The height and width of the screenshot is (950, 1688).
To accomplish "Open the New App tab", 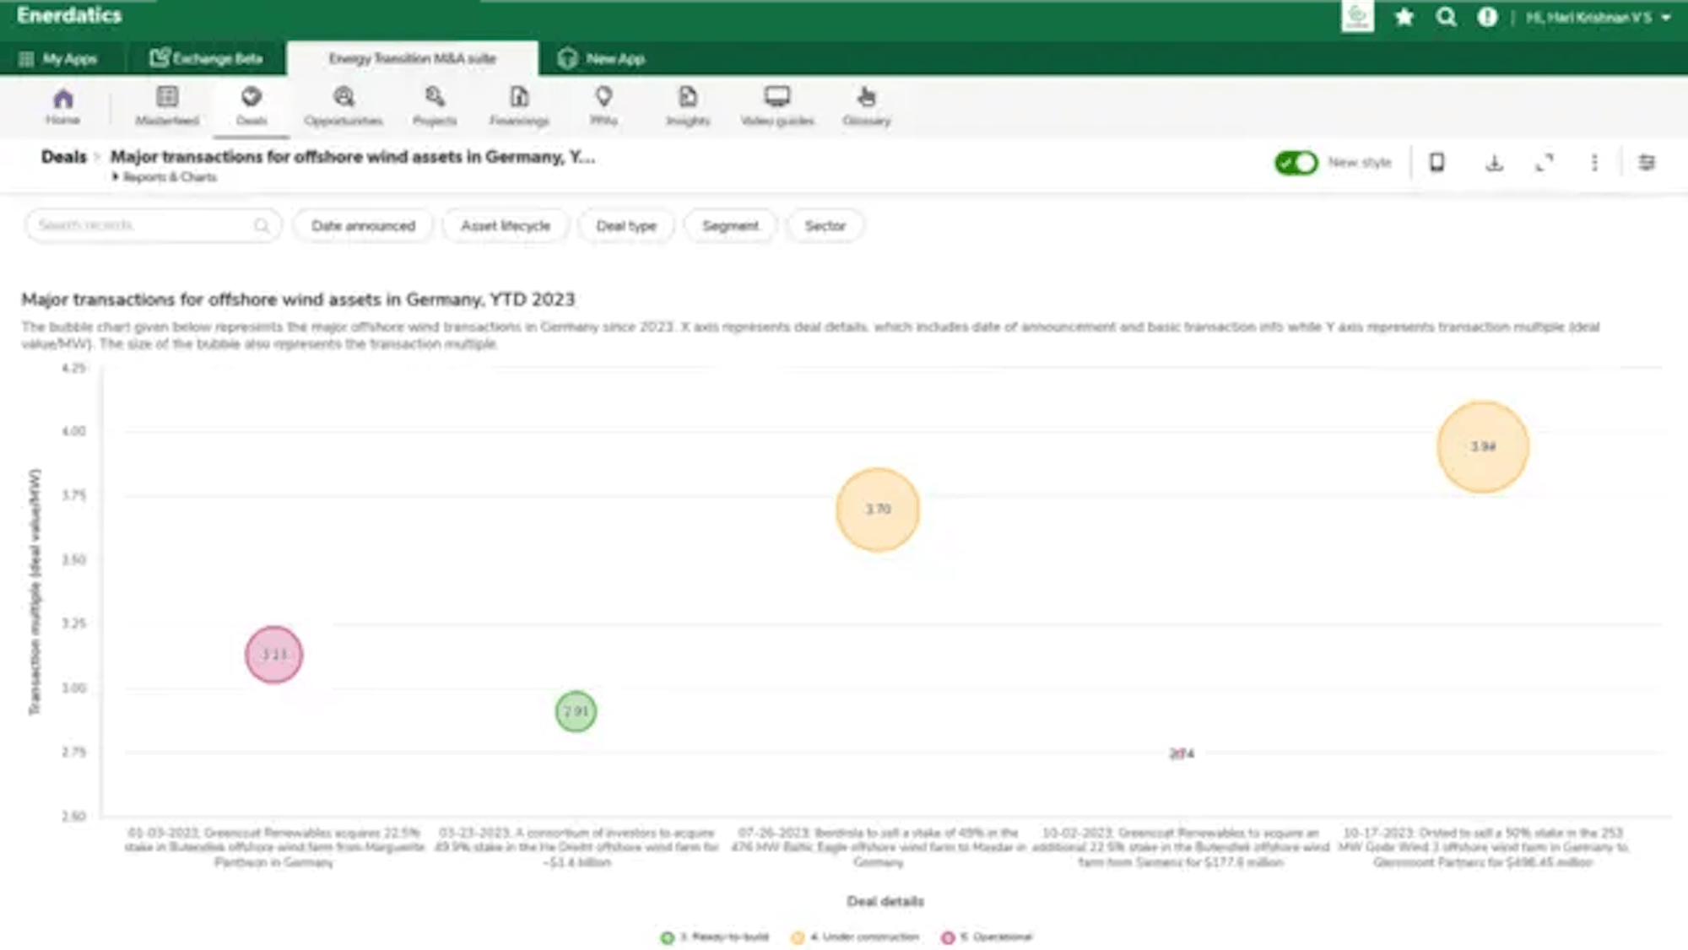I will [602, 58].
